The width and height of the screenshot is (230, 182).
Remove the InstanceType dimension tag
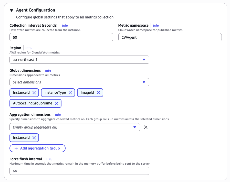coord(70,93)
